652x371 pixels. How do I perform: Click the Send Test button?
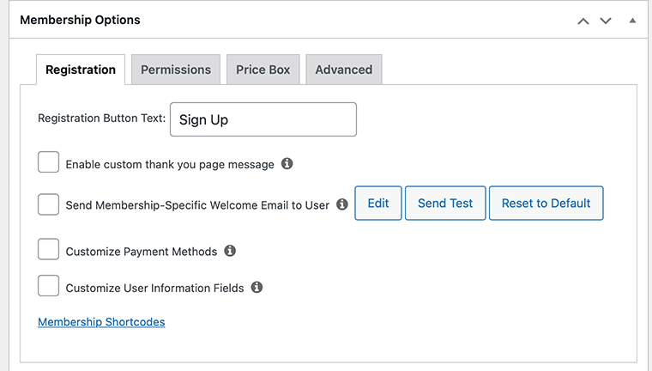tap(445, 204)
